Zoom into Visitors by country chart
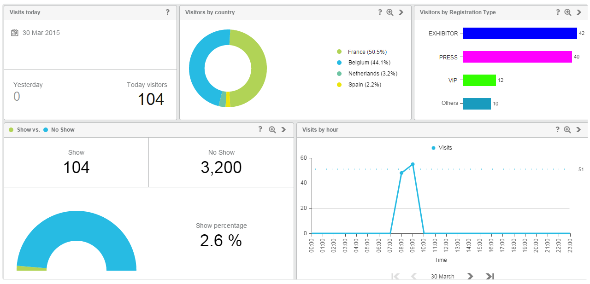Image resolution: width=590 pixels, height=284 pixels. pos(390,12)
